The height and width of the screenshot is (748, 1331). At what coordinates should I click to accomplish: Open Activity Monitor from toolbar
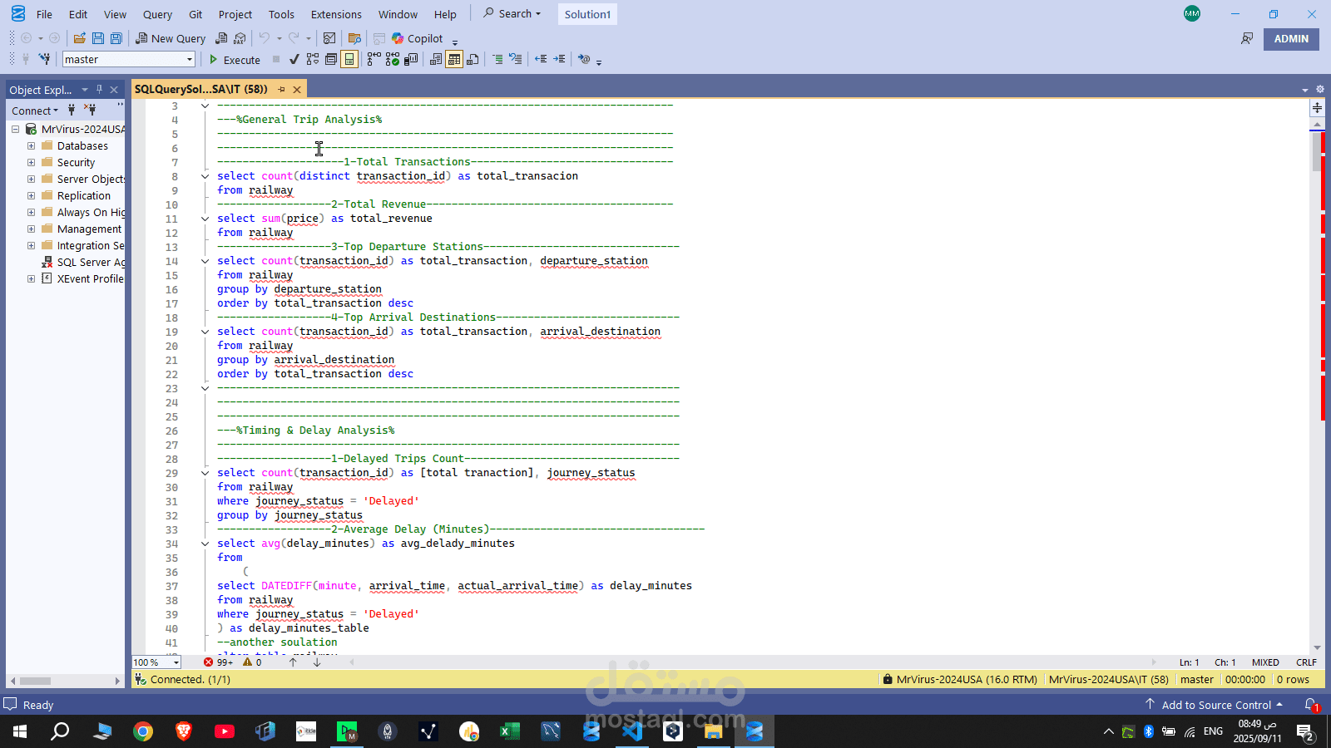click(329, 38)
